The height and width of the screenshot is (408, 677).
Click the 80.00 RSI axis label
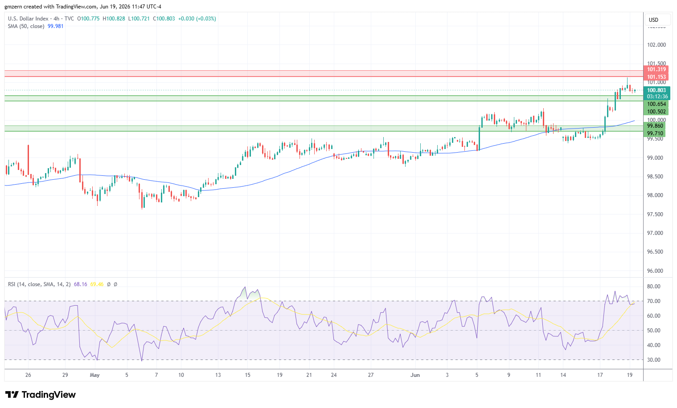click(x=654, y=287)
